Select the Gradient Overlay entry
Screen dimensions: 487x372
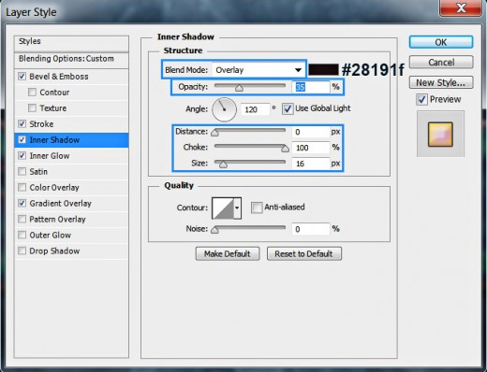pos(60,204)
